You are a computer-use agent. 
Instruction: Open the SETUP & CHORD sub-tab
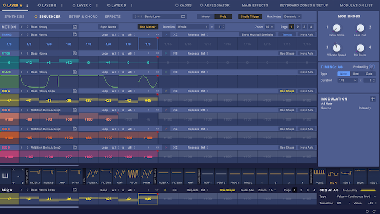click(x=83, y=16)
